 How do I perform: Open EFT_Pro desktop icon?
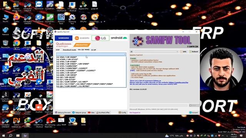[x=83, y=18]
